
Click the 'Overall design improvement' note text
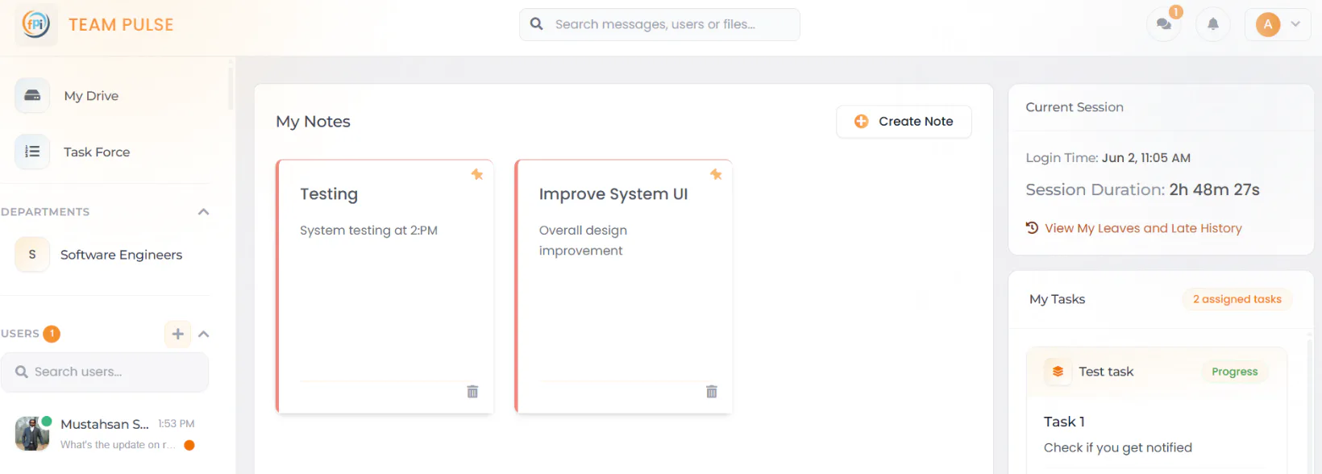583,240
